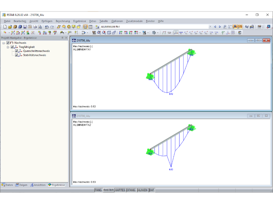Open dropdown next to the render mode cube icon

(158, 33)
